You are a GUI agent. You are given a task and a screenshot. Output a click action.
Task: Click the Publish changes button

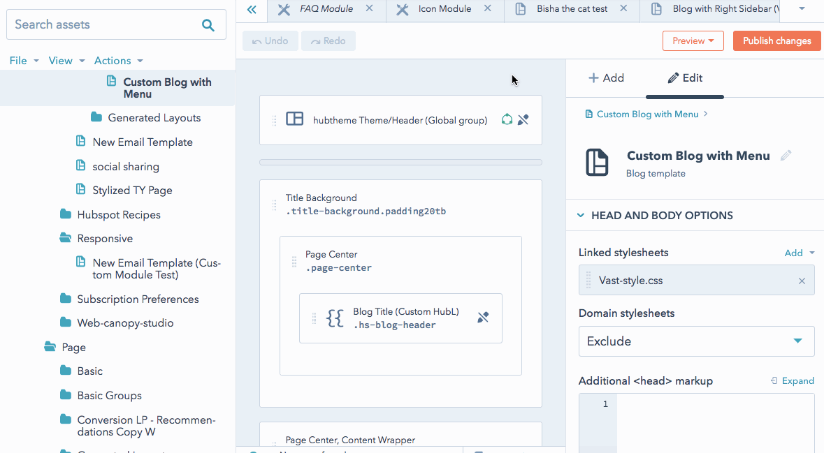[x=776, y=41]
